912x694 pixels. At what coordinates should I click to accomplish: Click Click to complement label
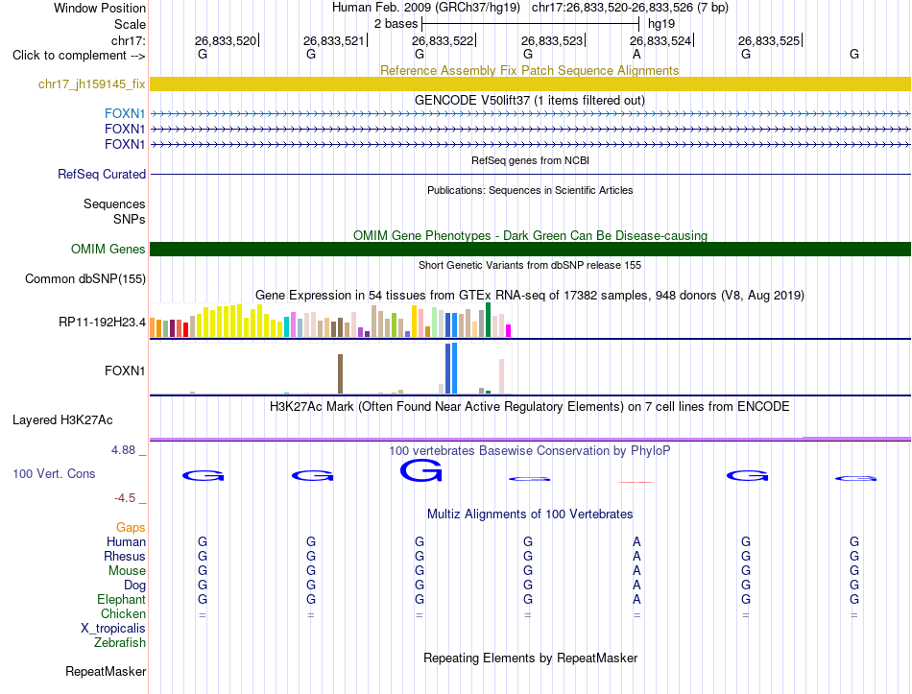(x=79, y=56)
